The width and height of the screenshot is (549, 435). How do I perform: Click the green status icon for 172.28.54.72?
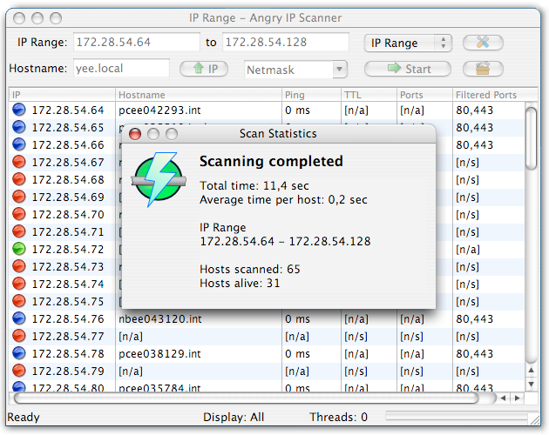(x=19, y=249)
